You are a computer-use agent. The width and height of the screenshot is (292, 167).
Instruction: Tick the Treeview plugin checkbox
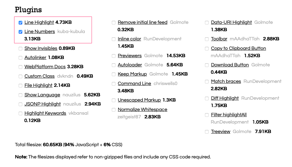[207, 132]
